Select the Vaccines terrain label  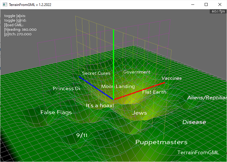click(x=172, y=78)
